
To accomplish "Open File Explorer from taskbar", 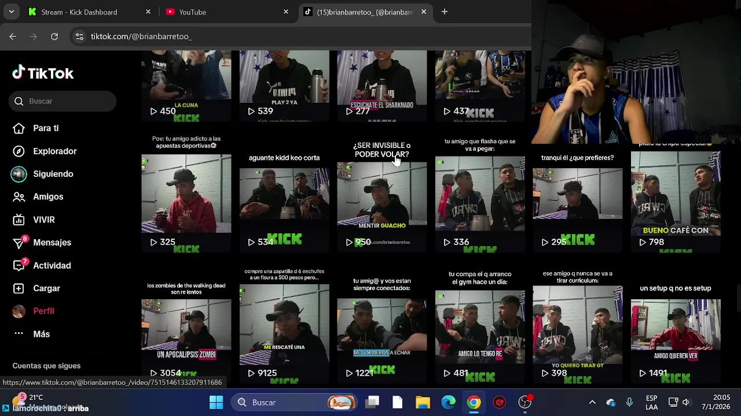I will point(423,403).
